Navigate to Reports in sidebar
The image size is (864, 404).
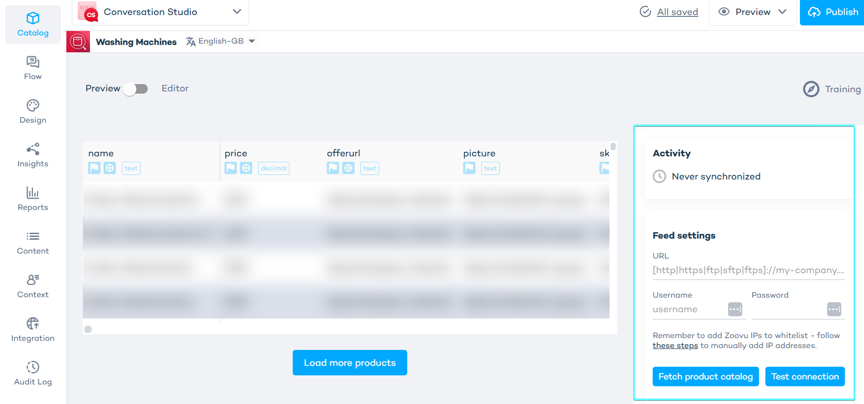33,199
